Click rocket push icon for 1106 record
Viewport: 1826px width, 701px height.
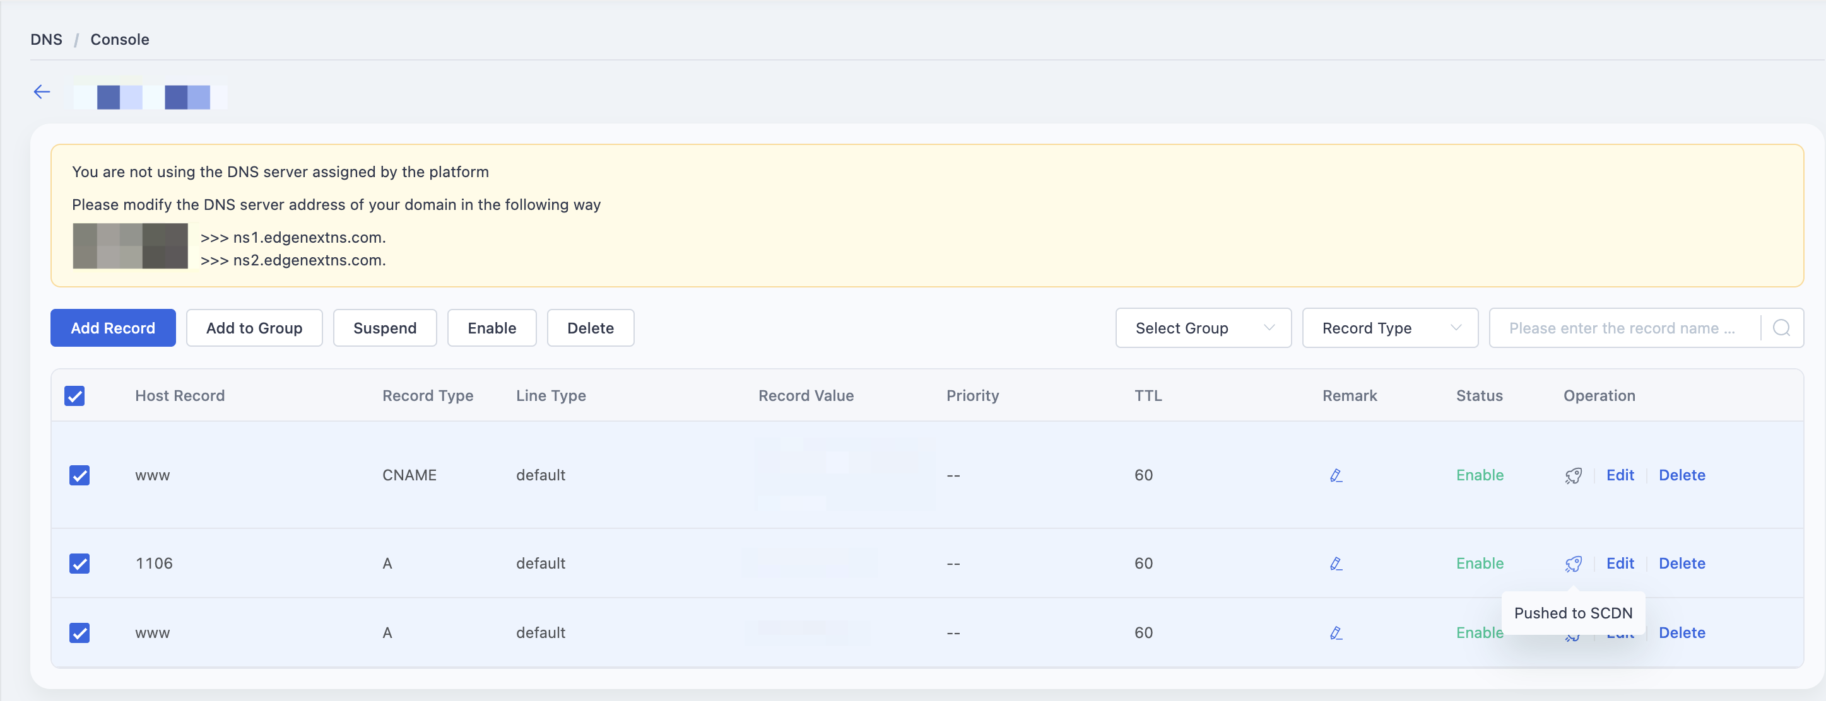tap(1573, 564)
